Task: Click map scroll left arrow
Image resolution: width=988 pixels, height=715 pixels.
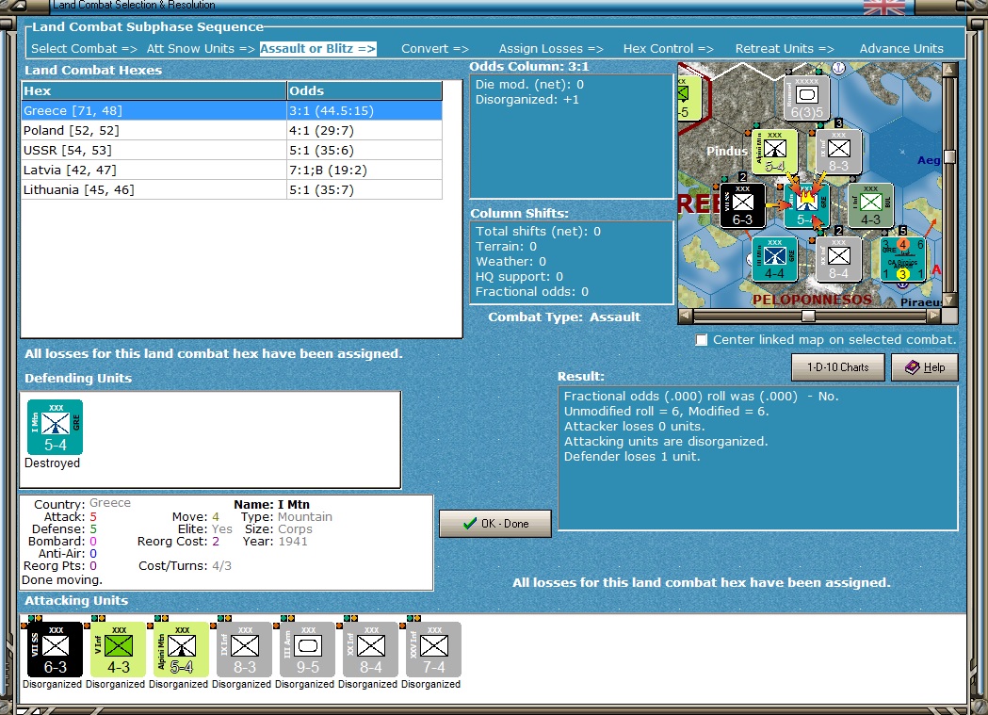Action: [x=686, y=316]
